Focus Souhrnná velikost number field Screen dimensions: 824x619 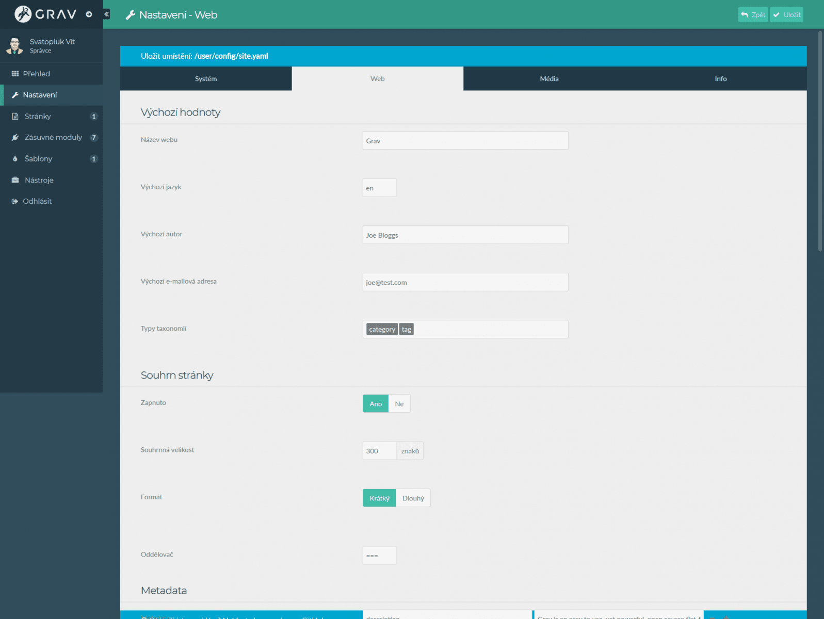pyautogui.click(x=380, y=451)
